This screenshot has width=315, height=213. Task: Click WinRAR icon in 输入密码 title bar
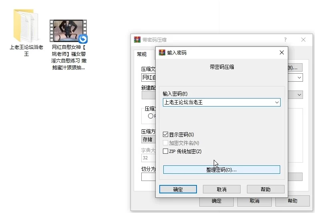(x=162, y=52)
